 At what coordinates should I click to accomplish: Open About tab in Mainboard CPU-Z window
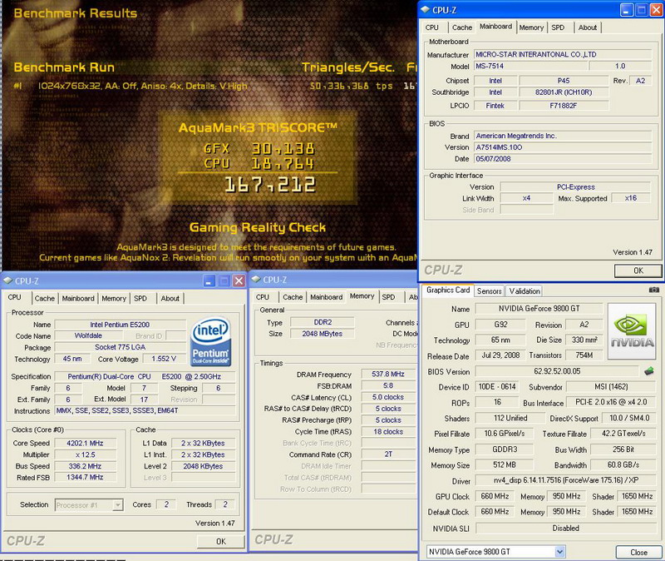588,27
